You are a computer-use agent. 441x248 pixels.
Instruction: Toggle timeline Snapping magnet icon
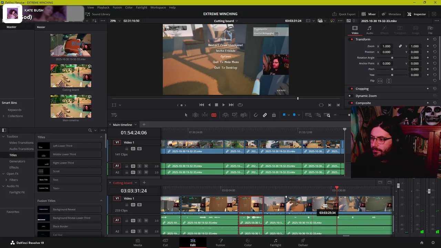tap(256, 115)
